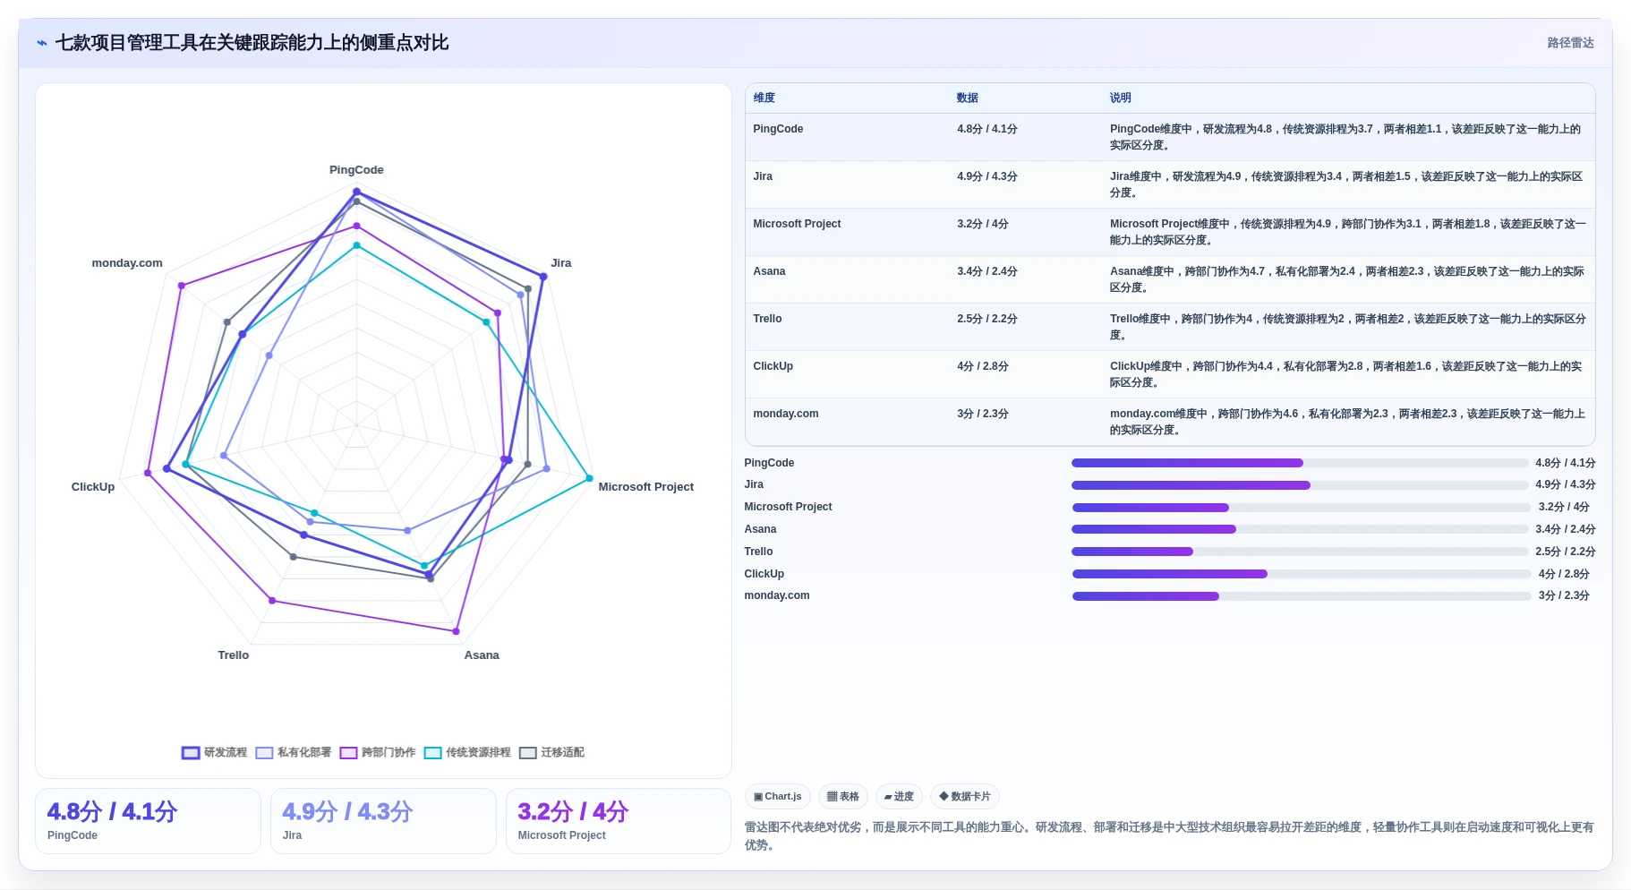
Task: Open the PingCode 4.8分 / 4.1分 data card
Action: 148,821
